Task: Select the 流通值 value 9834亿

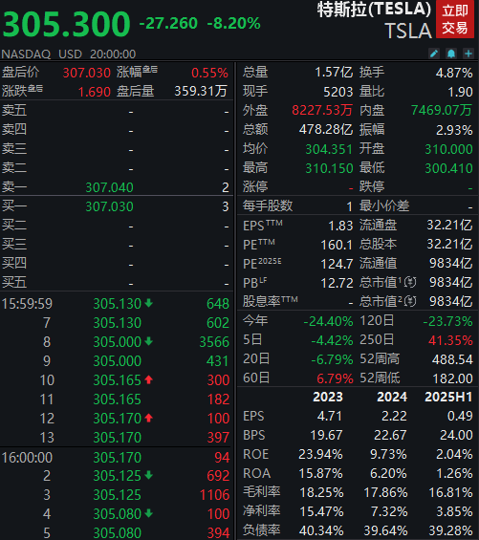Action: (450, 264)
